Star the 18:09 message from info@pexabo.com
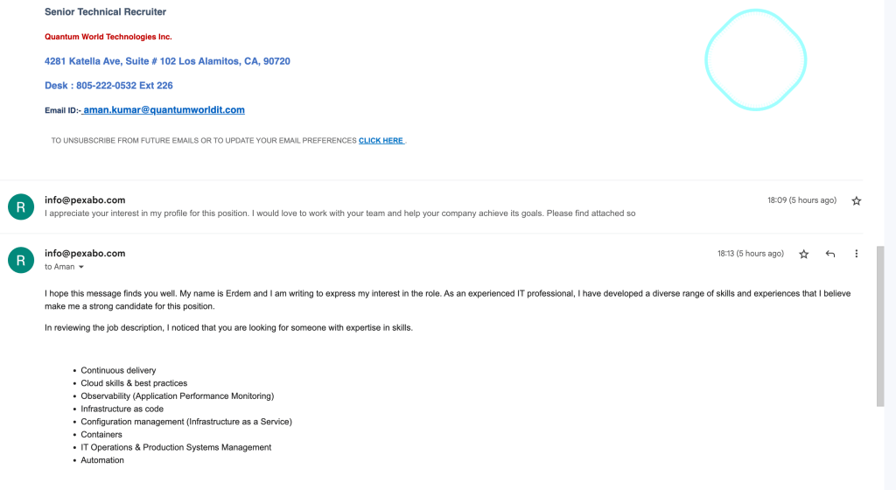The height and width of the screenshot is (490, 896). [856, 200]
